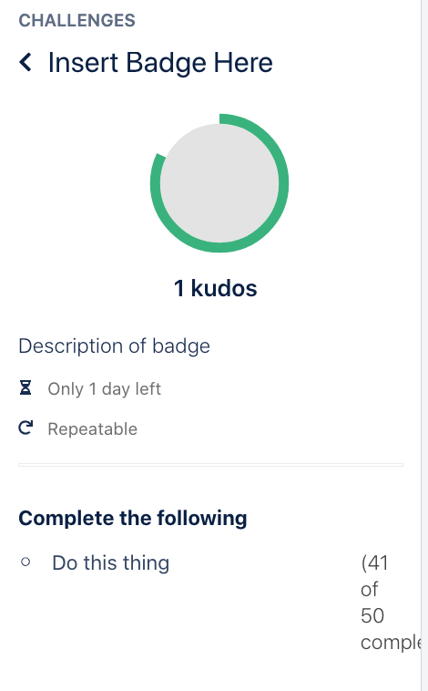Click the divider line below Repeatable
Screen dimensions: 428x691
pos(210,465)
